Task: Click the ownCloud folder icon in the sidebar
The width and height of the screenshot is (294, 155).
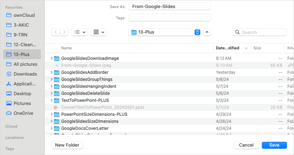Action: click(9, 15)
